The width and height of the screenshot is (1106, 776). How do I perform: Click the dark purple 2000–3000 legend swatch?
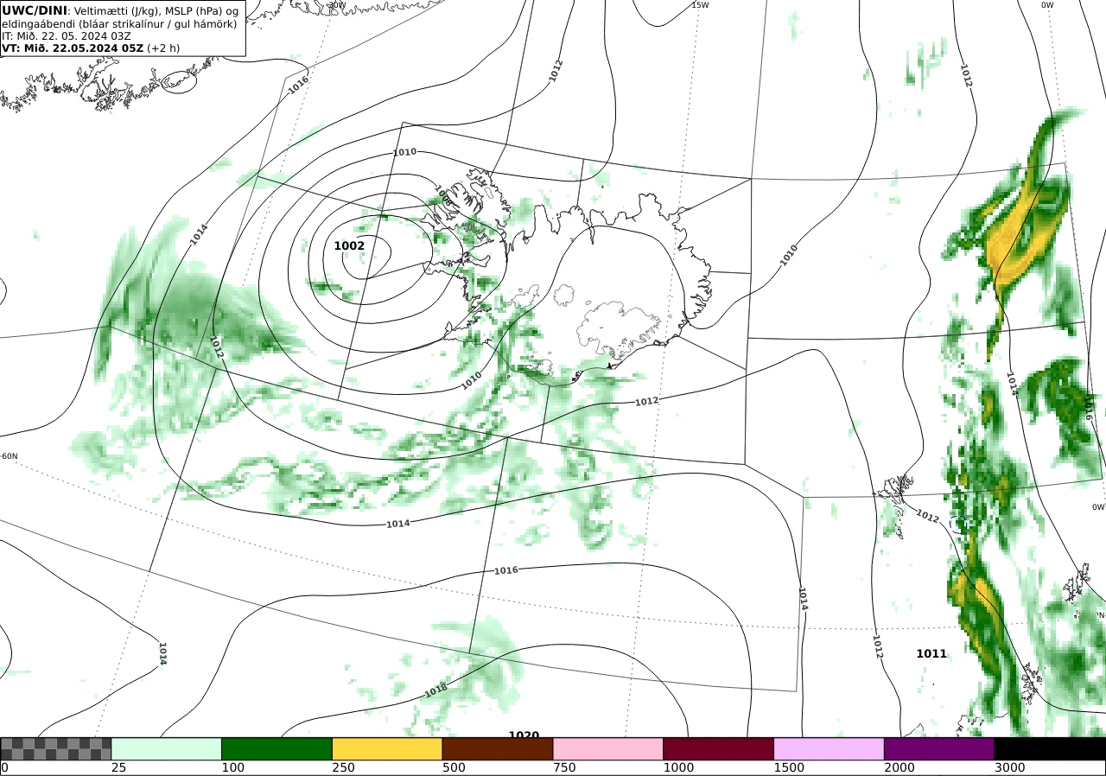939,748
